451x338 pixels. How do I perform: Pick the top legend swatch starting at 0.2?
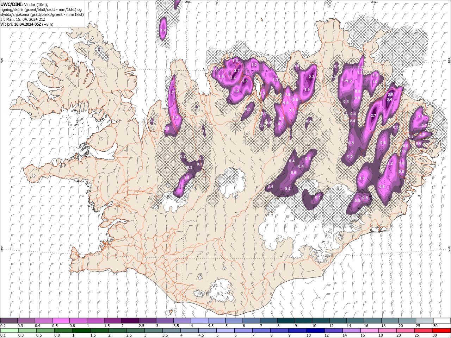coord(9,321)
